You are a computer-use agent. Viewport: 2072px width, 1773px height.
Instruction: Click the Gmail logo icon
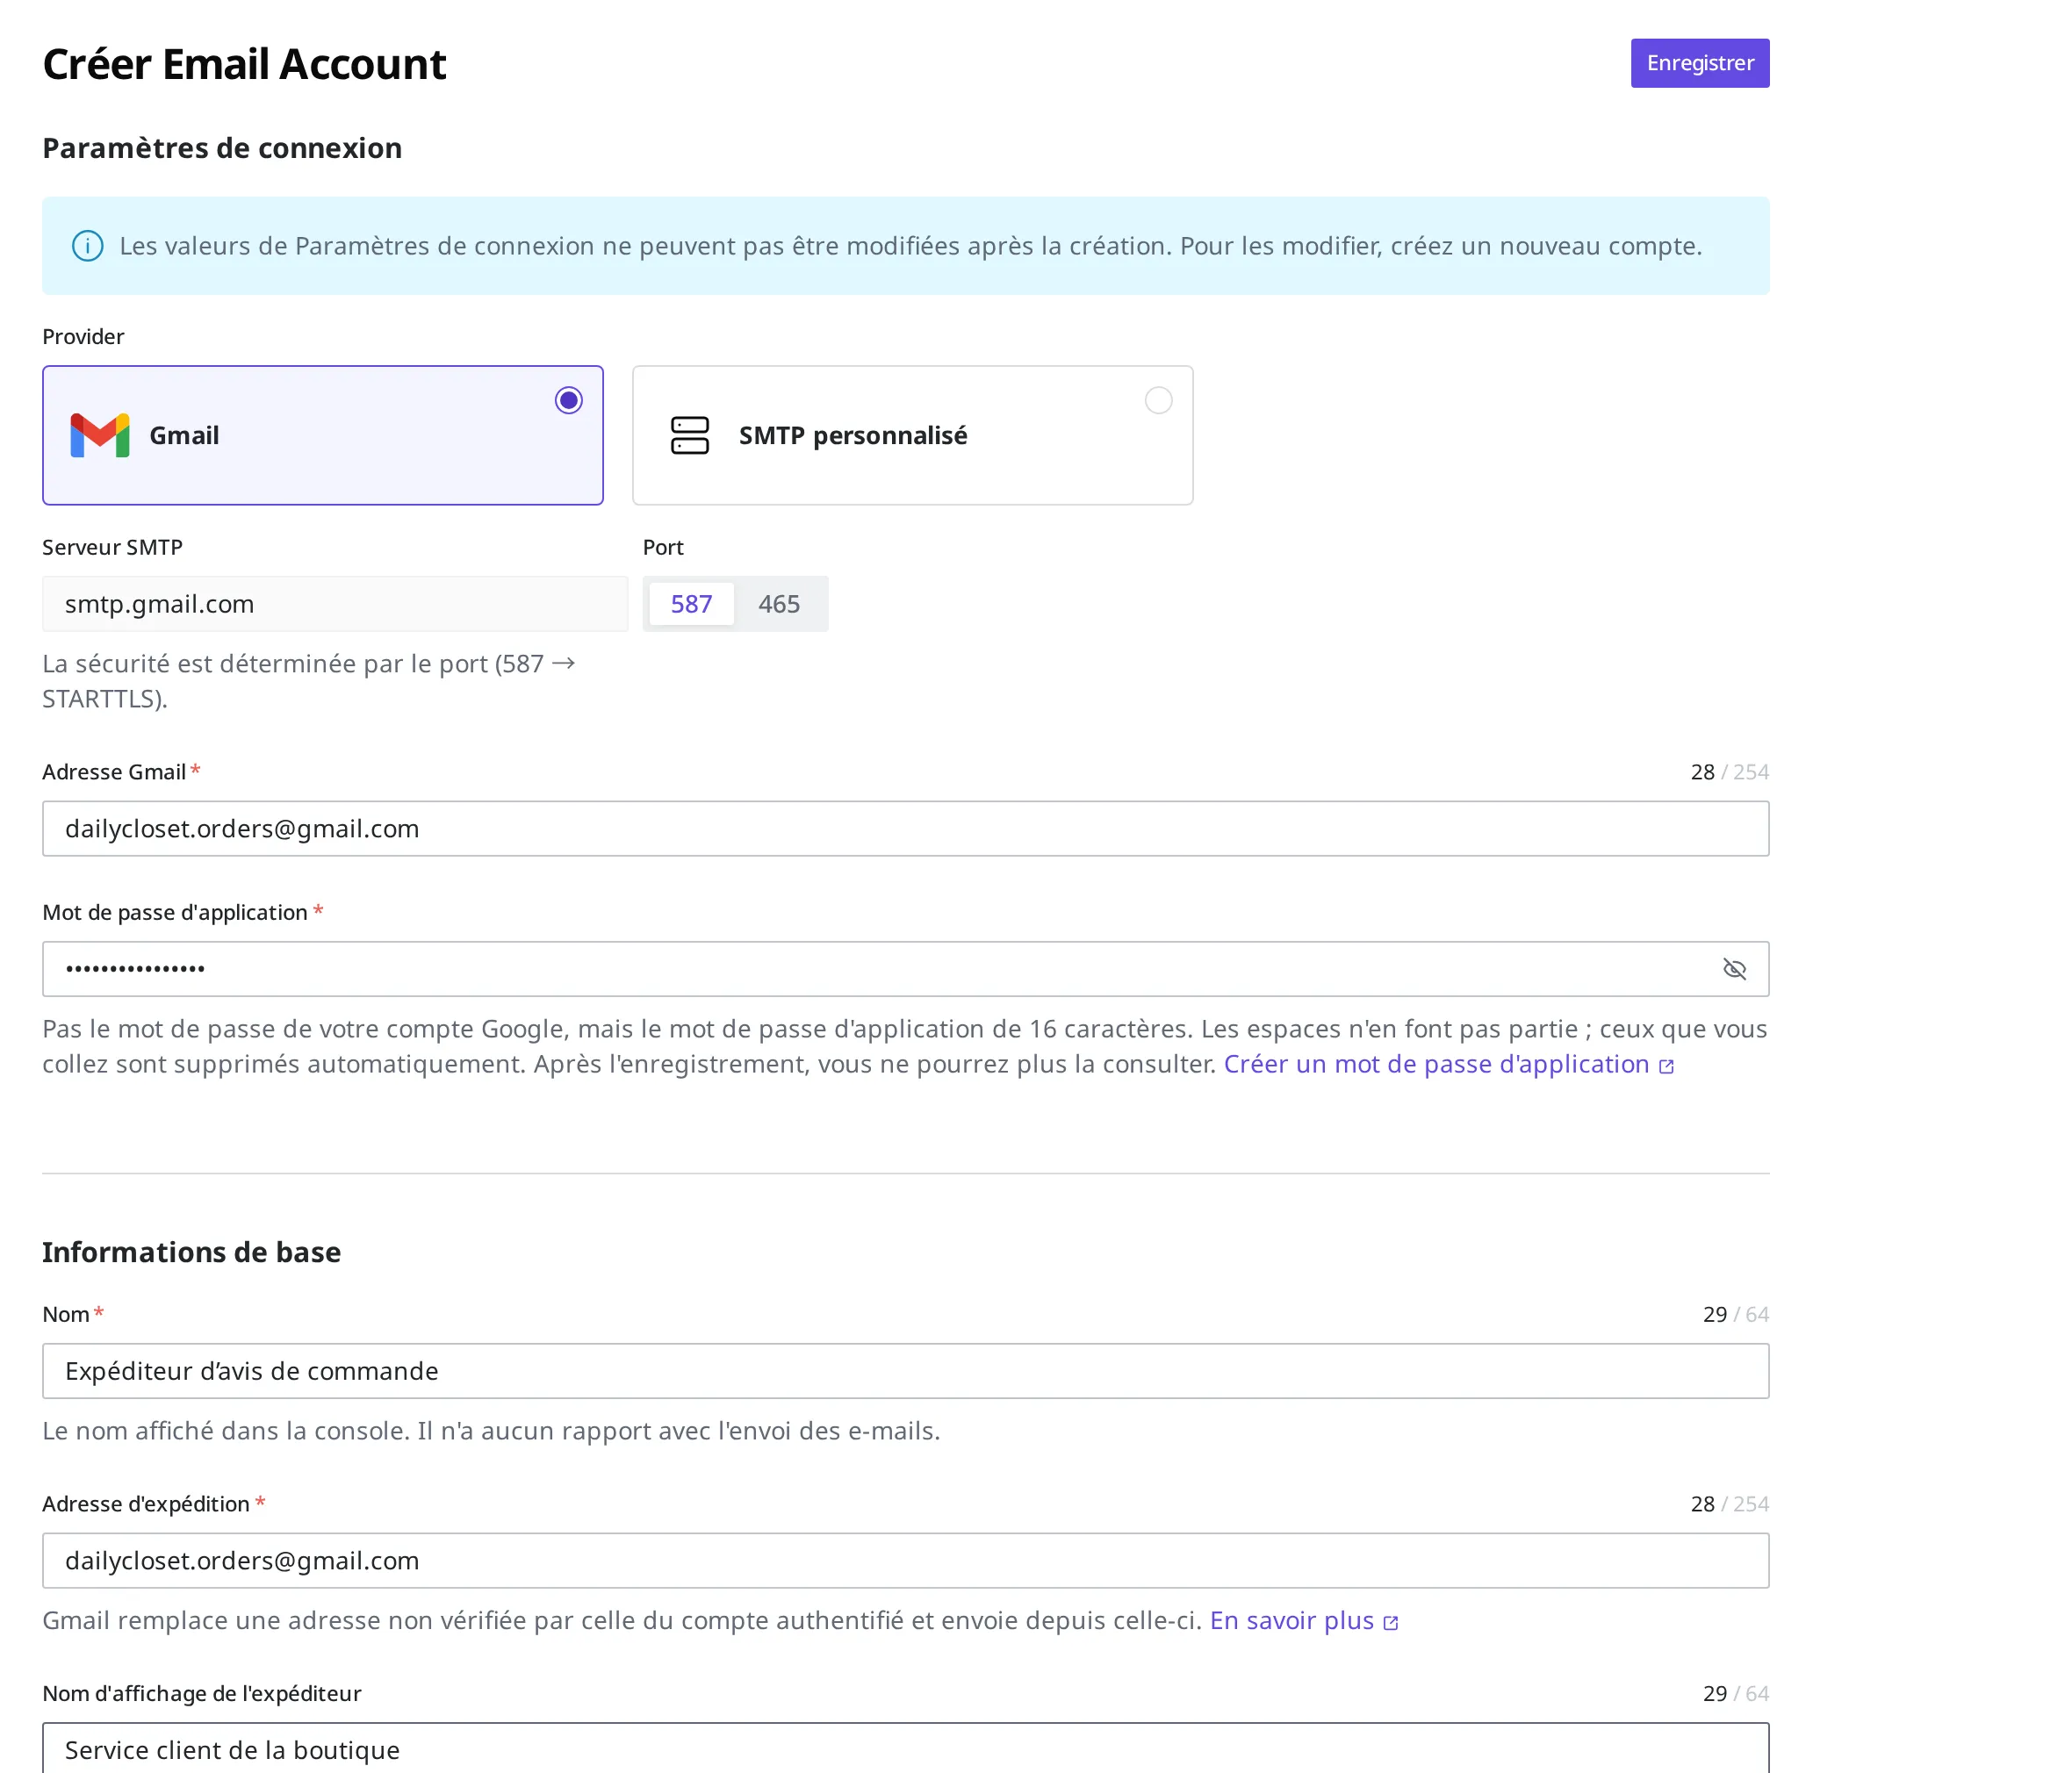[x=99, y=435]
